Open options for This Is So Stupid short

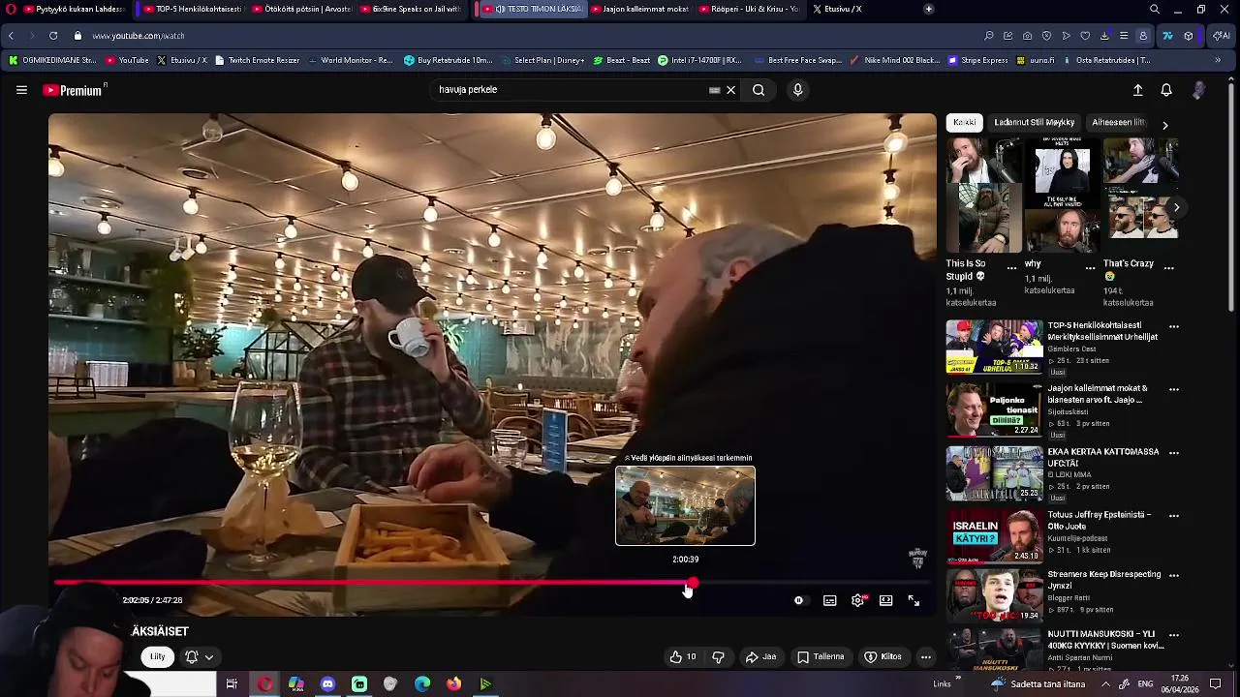(x=1012, y=267)
